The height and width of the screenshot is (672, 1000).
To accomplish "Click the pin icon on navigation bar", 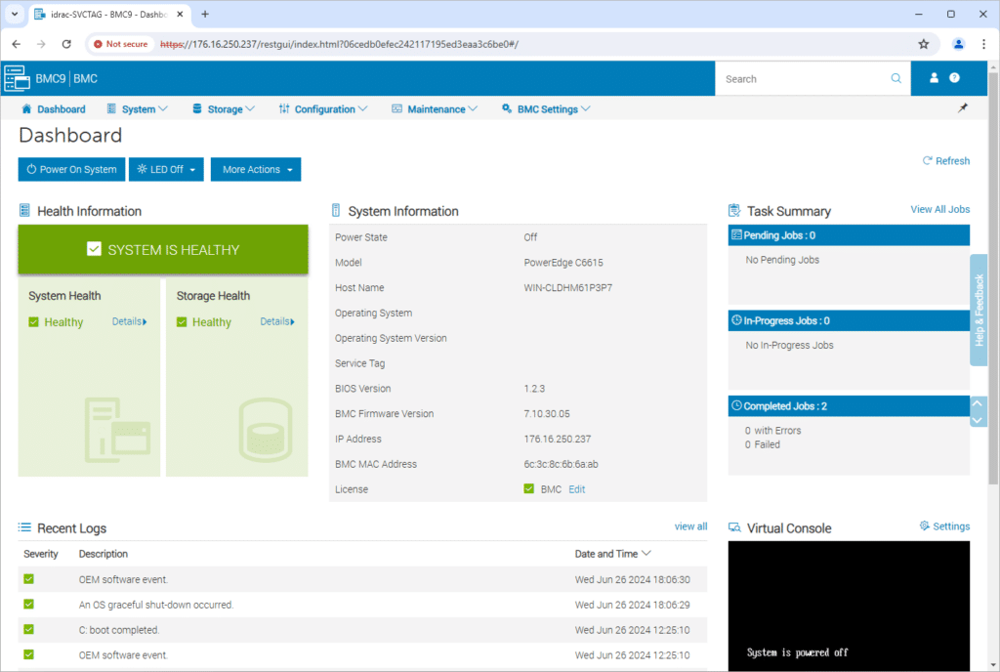I will [962, 108].
